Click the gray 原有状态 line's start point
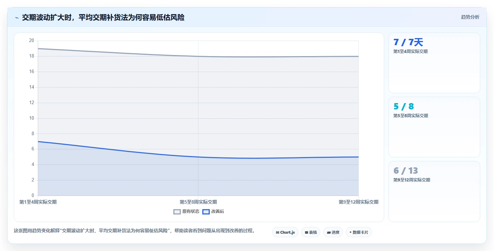 point(38,48)
